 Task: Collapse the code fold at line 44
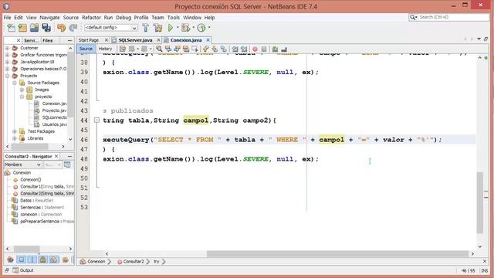pyautogui.click(x=96, y=120)
